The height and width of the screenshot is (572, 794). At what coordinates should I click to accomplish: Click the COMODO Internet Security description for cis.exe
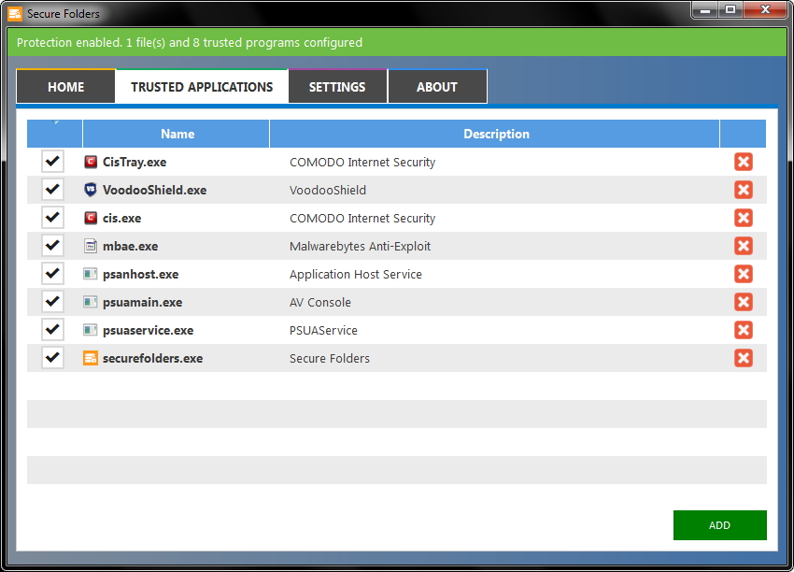coord(362,219)
